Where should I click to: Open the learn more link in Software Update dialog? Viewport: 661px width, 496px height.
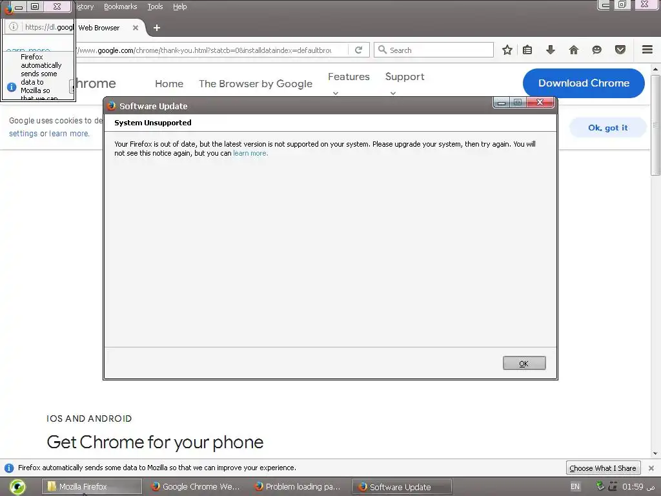[250, 153]
